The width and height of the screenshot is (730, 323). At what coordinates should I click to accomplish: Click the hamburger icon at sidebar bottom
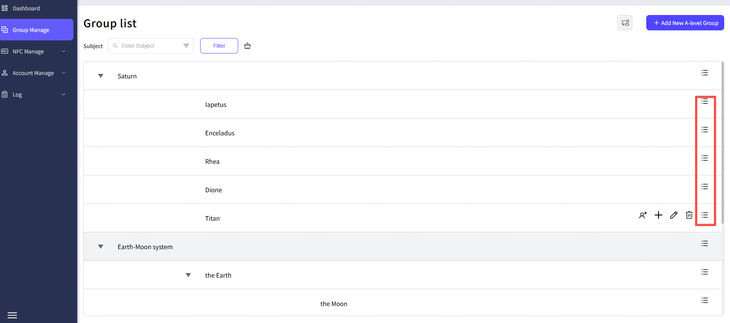pos(12,315)
